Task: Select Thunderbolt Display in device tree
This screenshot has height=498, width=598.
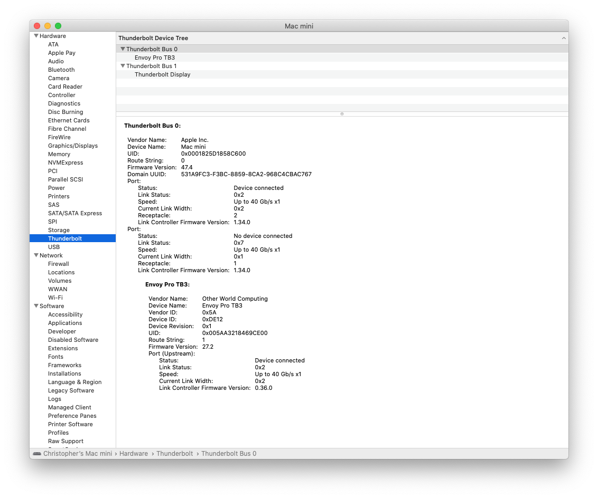Action: [x=163, y=74]
